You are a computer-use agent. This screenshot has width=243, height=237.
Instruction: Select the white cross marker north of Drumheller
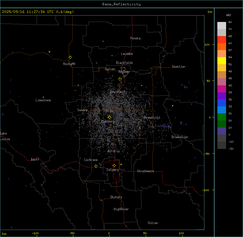(173, 106)
